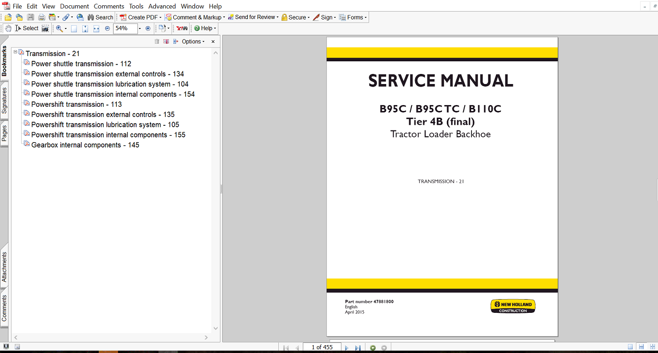Select the Zoom In magnifier tool
This screenshot has height=353, width=658.
coord(60,29)
